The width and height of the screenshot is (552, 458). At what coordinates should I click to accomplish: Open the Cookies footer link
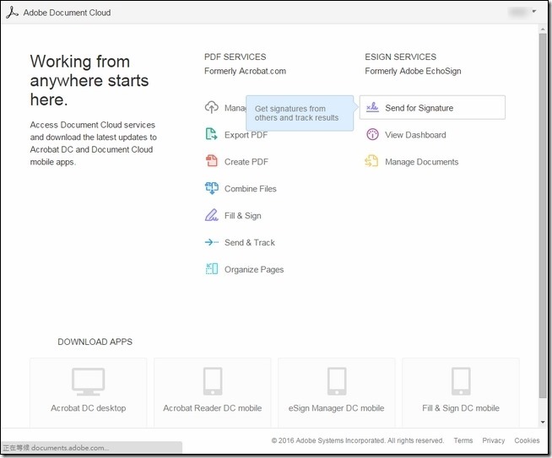coord(527,440)
